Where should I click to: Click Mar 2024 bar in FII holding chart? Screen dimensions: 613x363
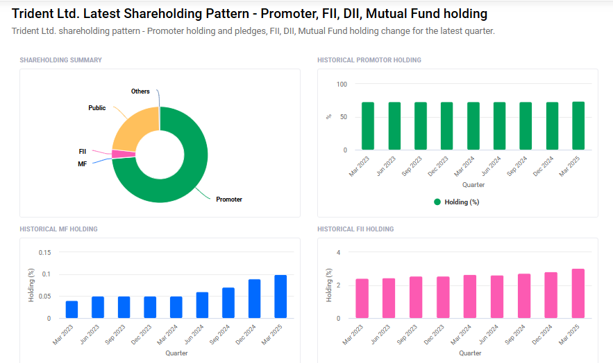tap(470, 296)
